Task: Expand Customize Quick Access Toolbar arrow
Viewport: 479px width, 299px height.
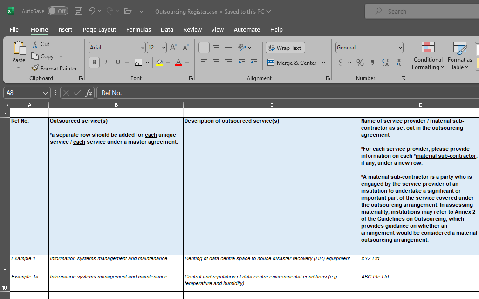Action: pyautogui.click(x=142, y=11)
